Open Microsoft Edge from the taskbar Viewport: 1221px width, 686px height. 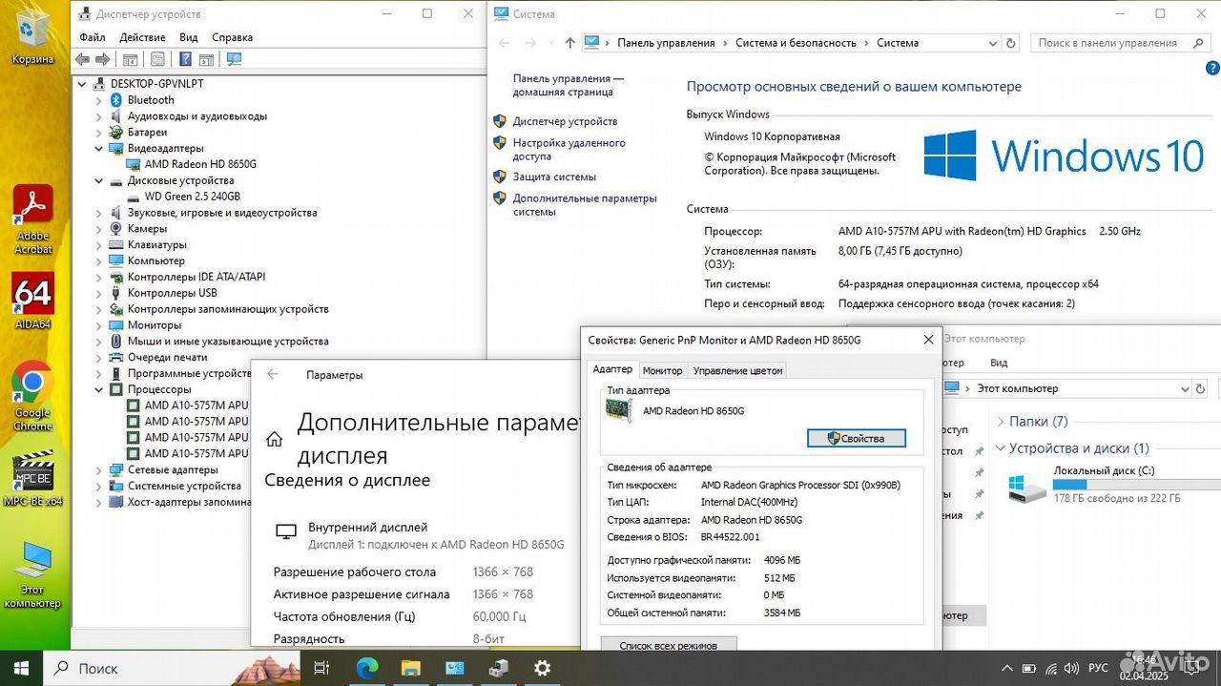tap(366, 668)
